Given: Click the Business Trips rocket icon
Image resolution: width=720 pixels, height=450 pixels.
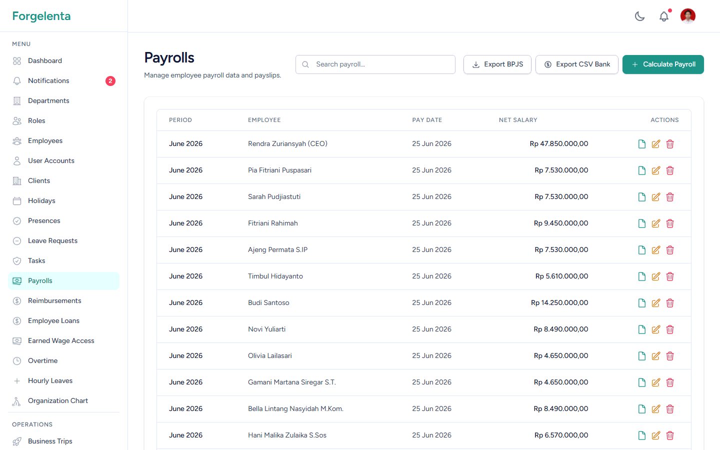Looking at the screenshot, I should [17, 441].
